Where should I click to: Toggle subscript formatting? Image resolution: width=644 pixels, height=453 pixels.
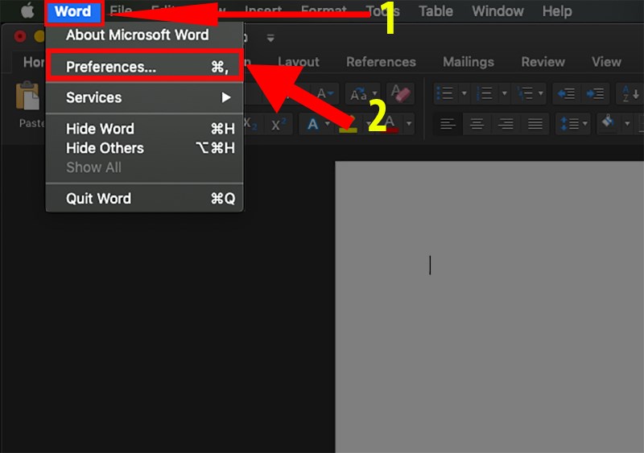click(x=250, y=124)
